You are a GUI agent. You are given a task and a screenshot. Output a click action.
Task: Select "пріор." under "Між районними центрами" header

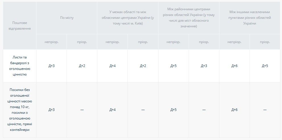click(x=204, y=42)
